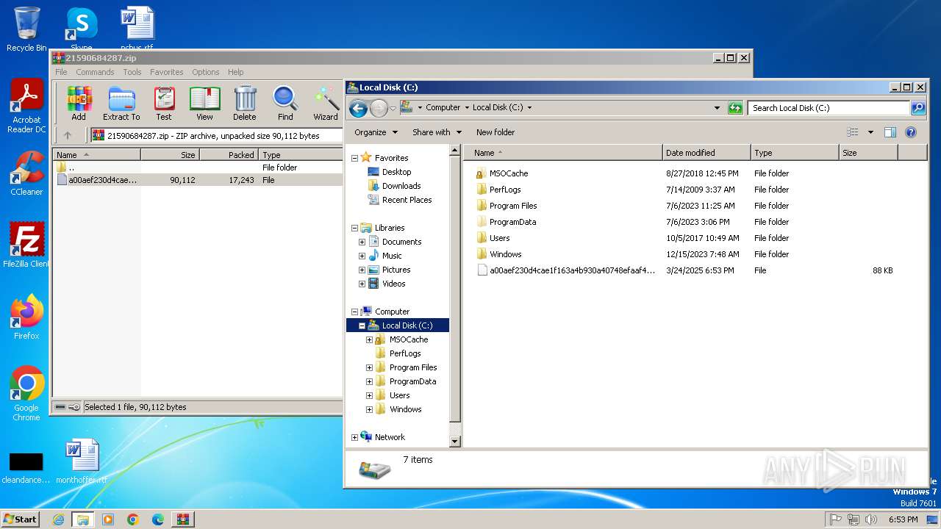Open the Share with dropdown
The height and width of the screenshot is (529, 941).
point(437,132)
